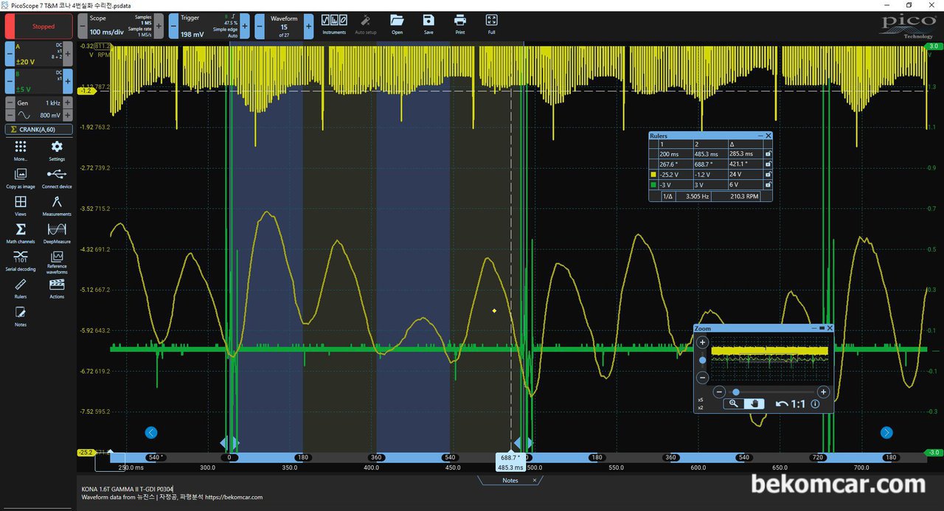
Task: Go to next waveform buffer
Action: (308, 26)
